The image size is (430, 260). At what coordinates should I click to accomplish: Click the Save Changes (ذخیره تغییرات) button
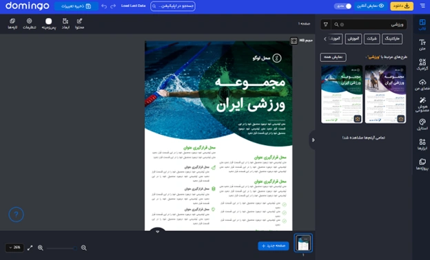coord(76,6)
